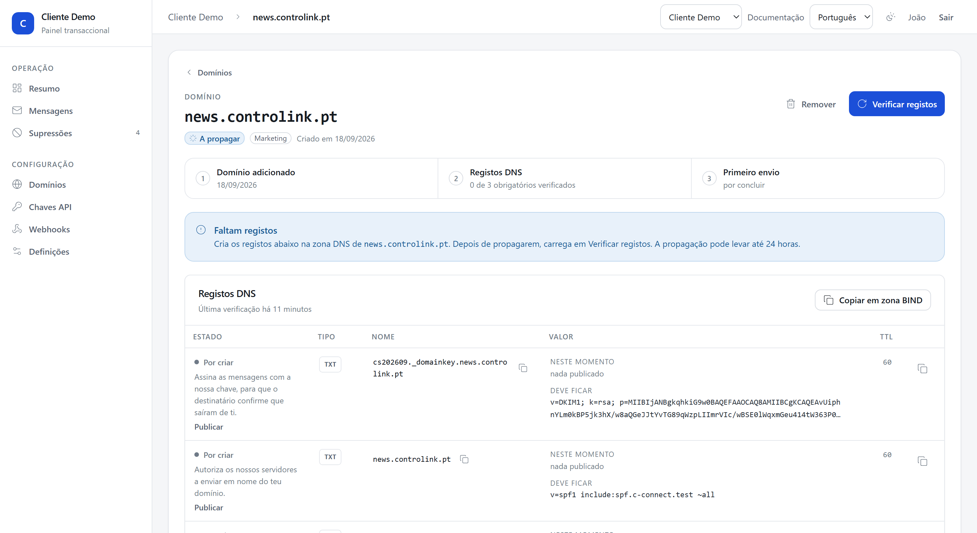This screenshot has width=977, height=533.
Task: Click the Domínios globe icon
Action: [17, 184]
